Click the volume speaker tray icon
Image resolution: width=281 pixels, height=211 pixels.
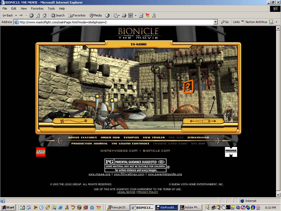coord(208,207)
